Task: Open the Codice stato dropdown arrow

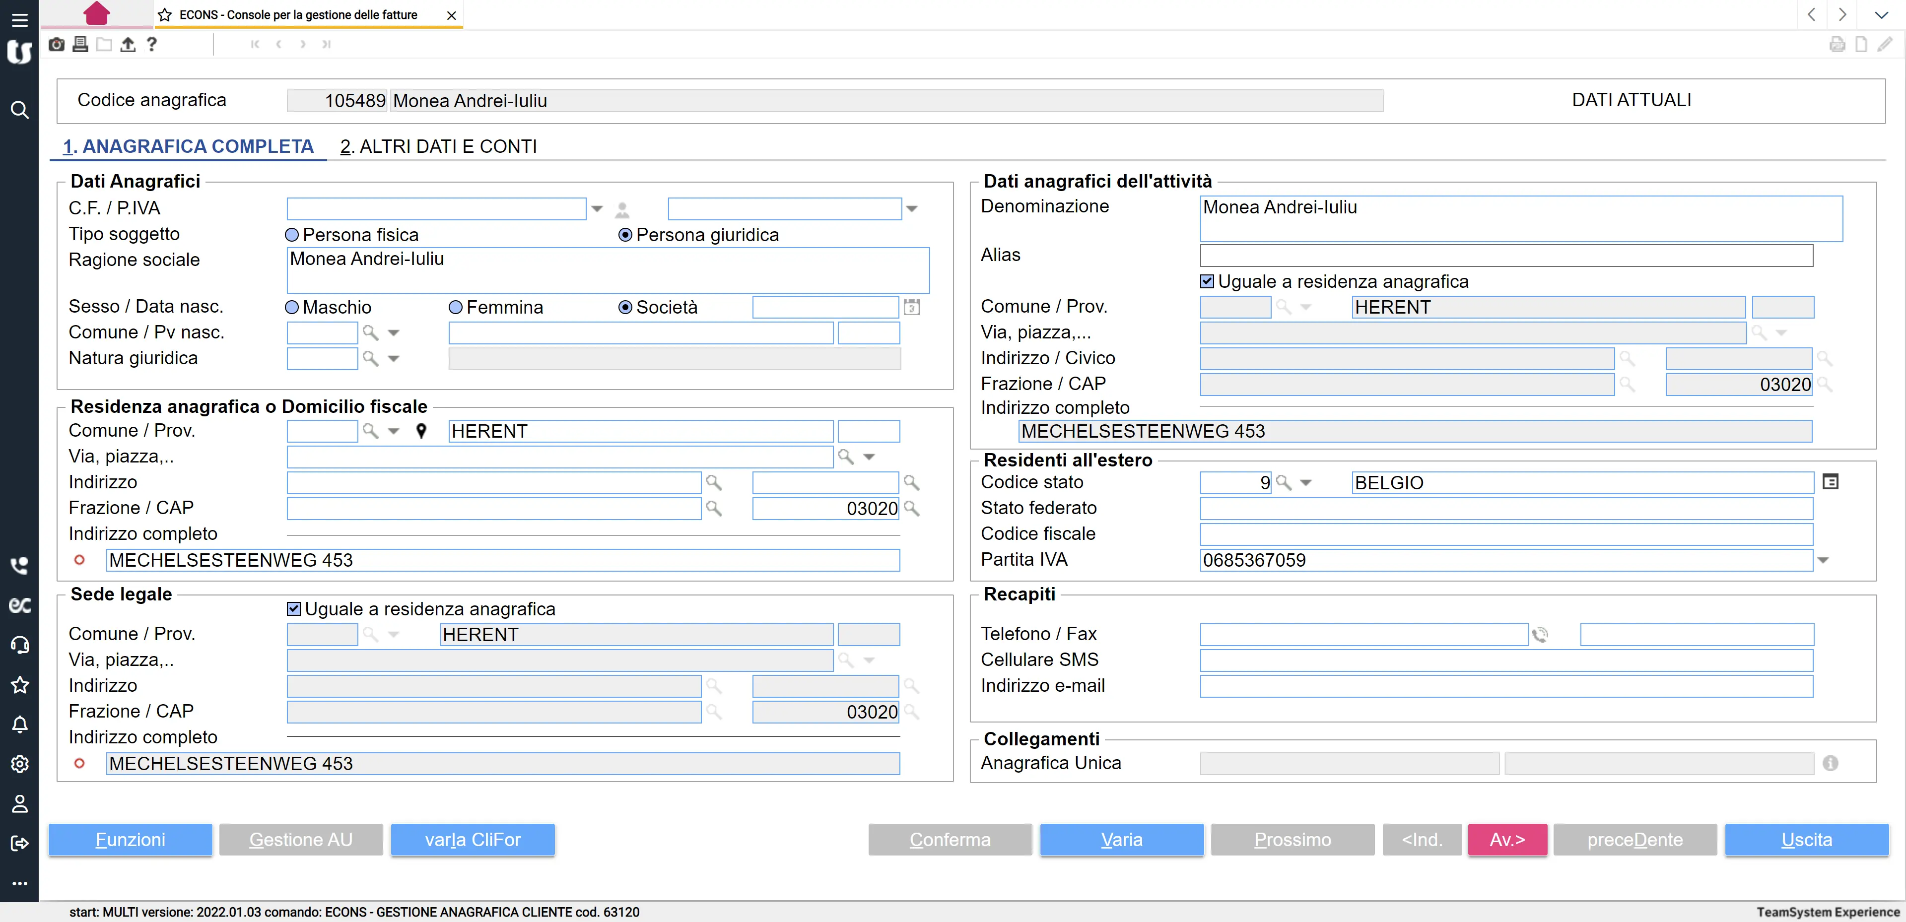Action: (1306, 482)
